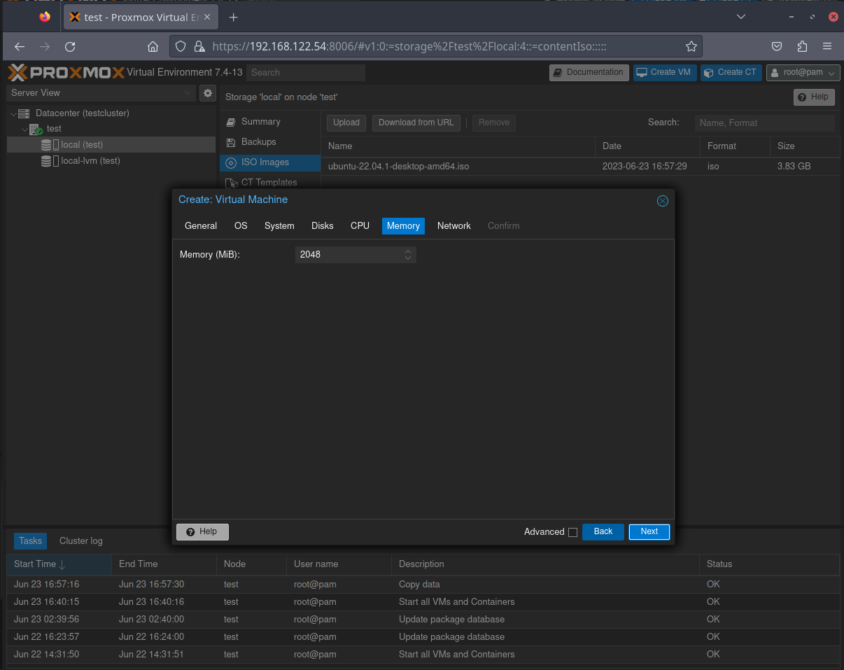Click the tracking protection shield icon
The width and height of the screenshot is (844, 670).
point(181,47)
